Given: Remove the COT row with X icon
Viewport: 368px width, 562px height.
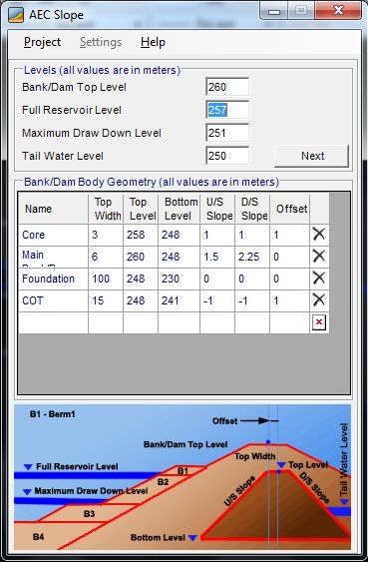Looking at the screenshot, I should pyautogui.click(x=318, y=300).
